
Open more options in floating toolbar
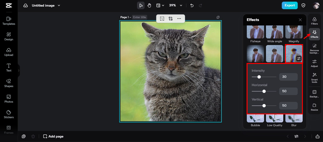(179, 19)
